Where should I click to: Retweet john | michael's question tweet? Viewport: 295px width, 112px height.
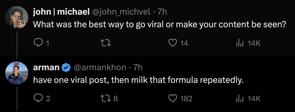[106, 43]
